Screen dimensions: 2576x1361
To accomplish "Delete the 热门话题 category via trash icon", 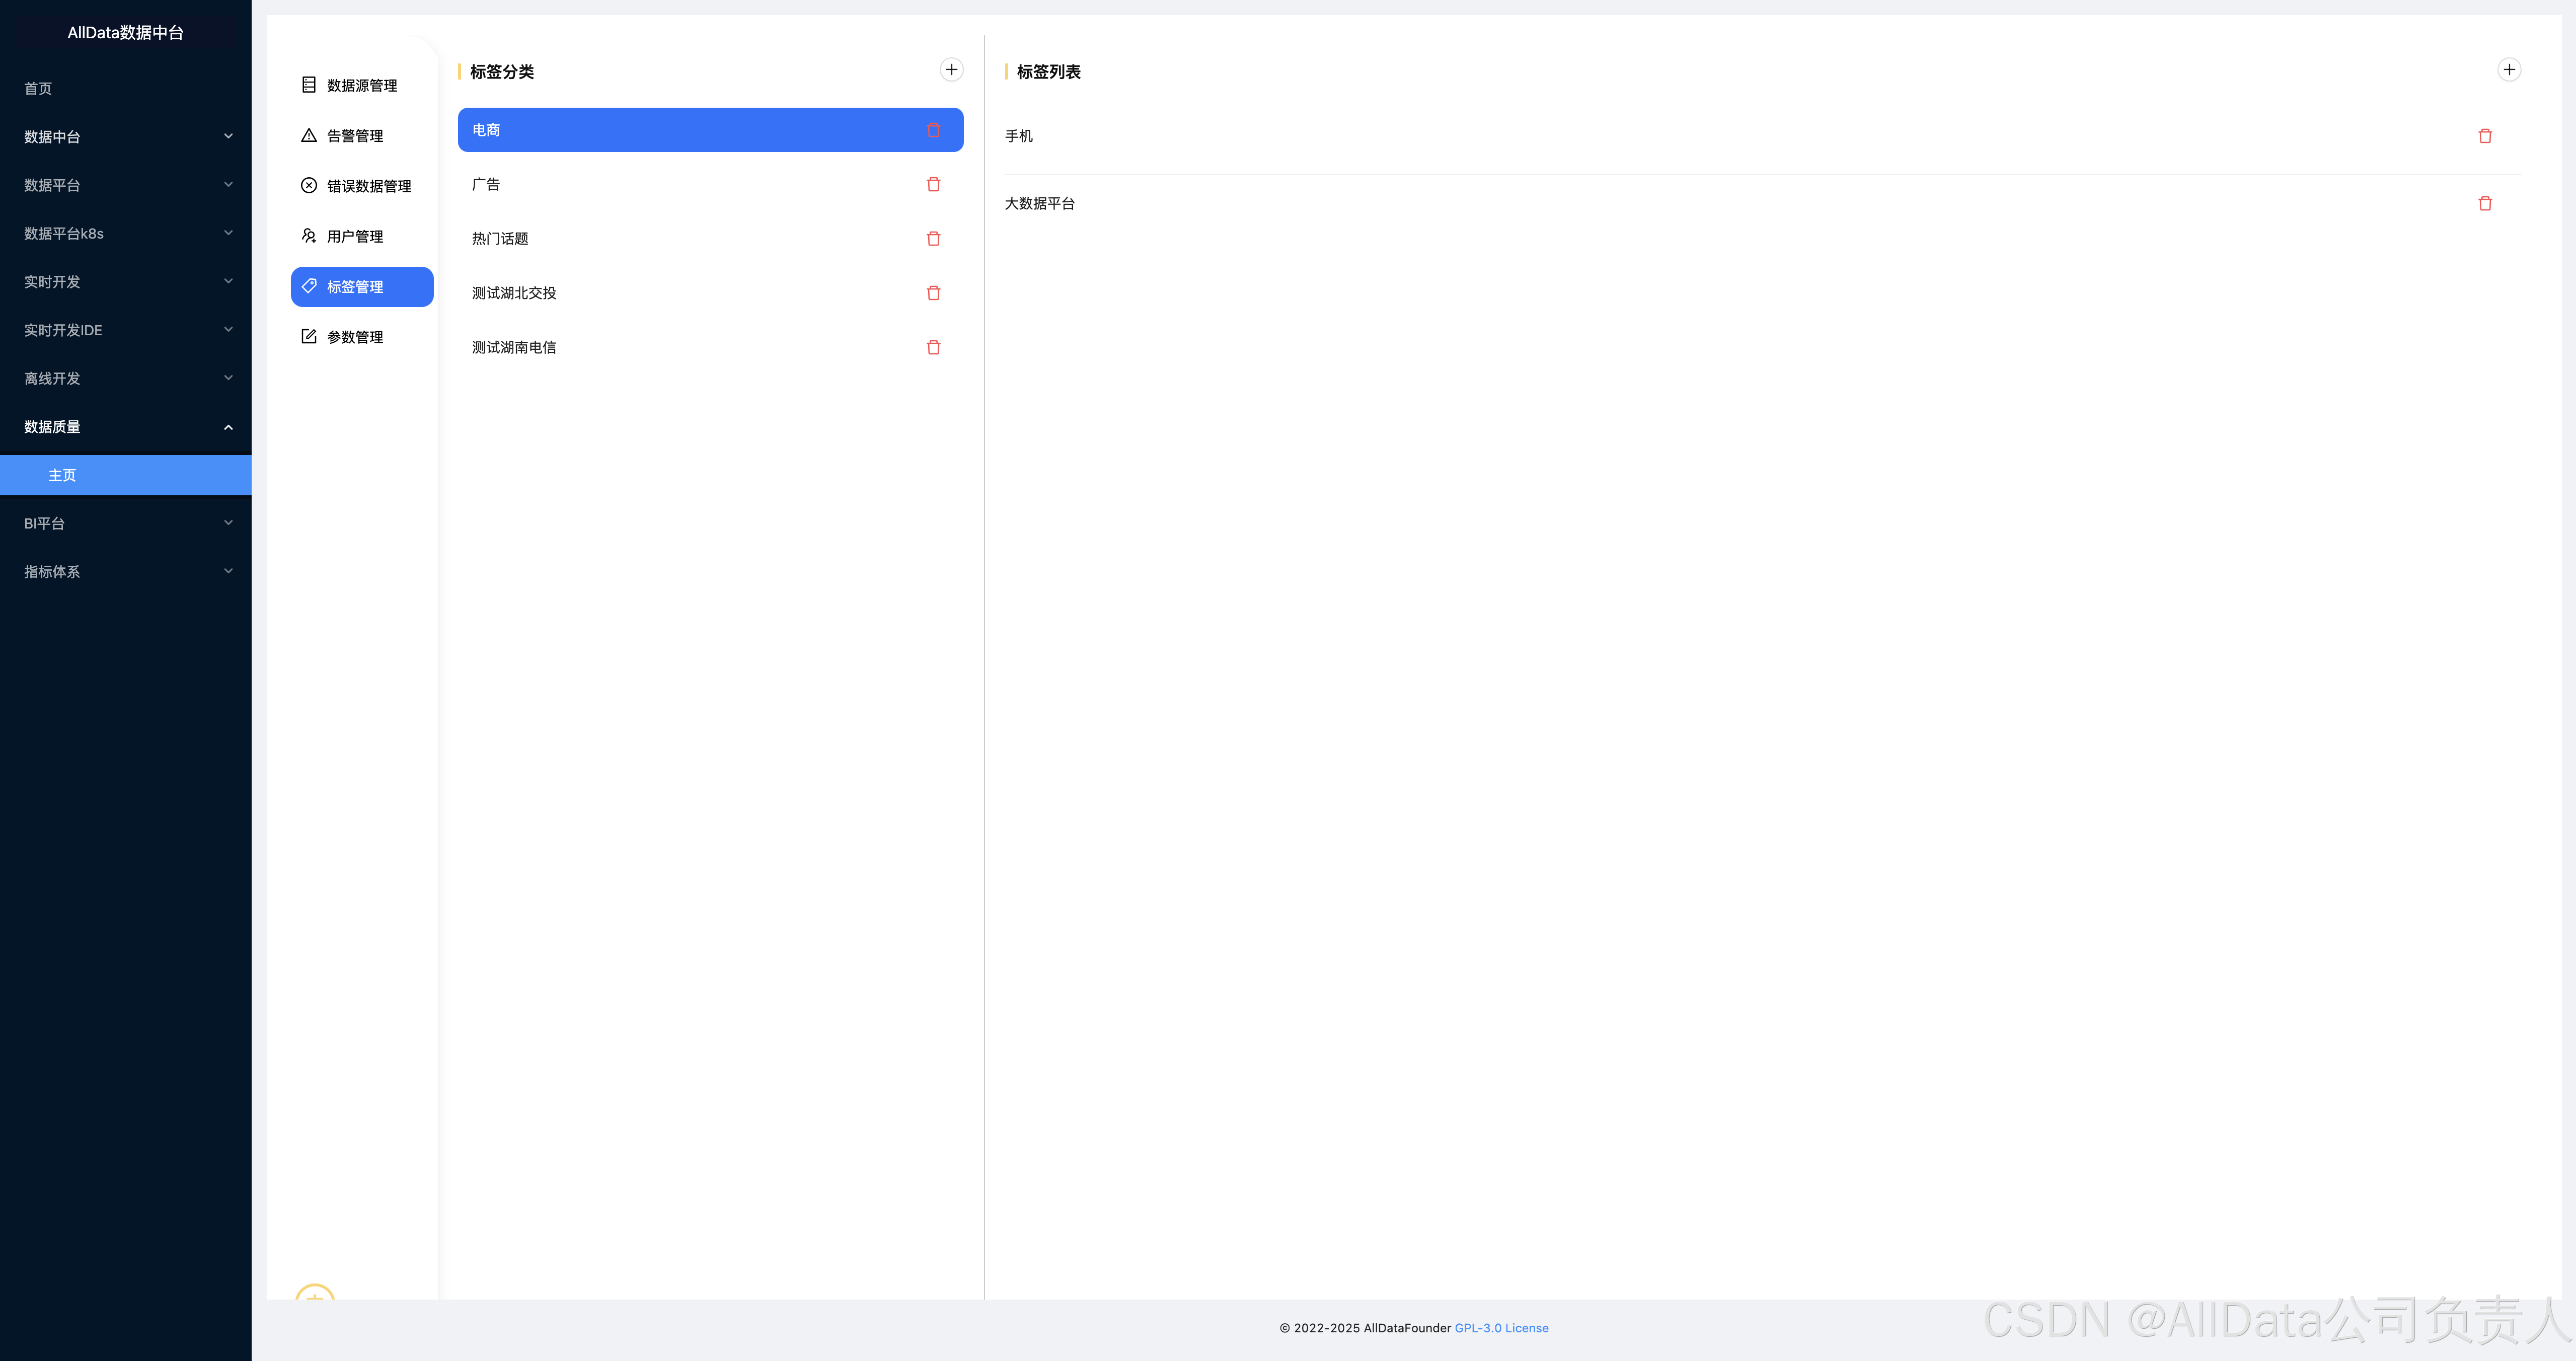I will coord(933,239).
